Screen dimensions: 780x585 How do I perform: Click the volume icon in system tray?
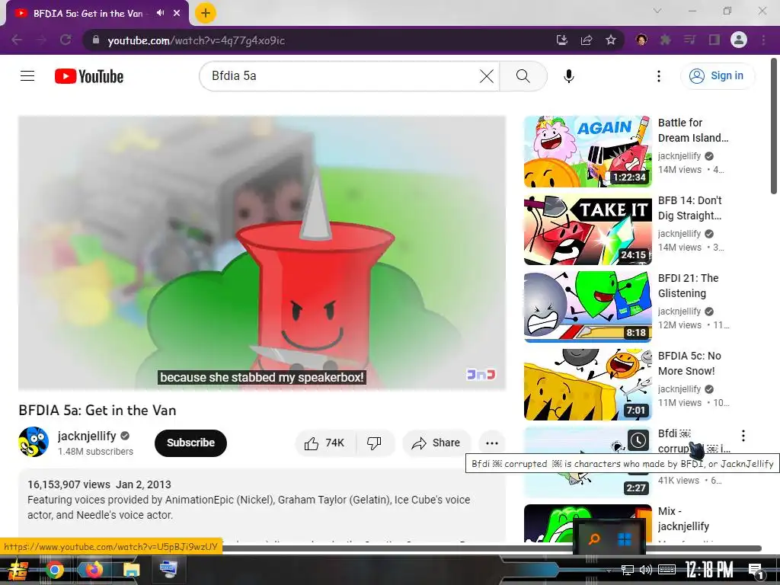646,570
